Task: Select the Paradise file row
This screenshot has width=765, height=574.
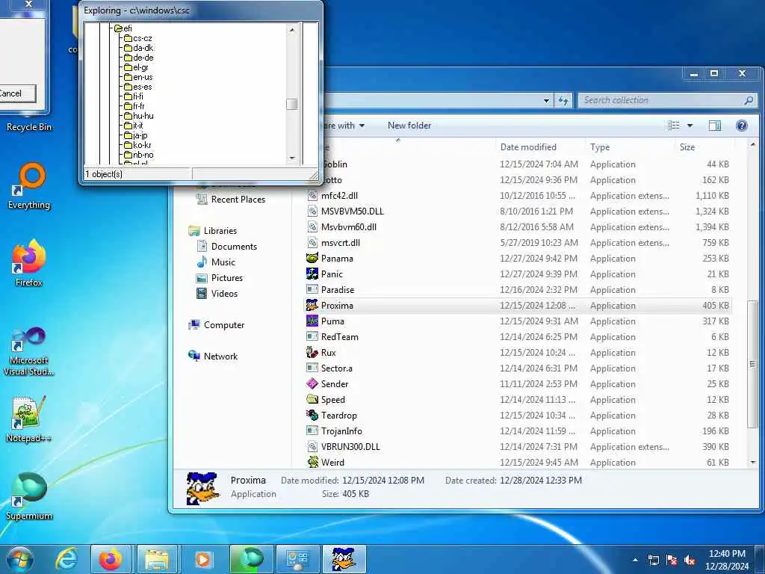Action: (518, 289)
